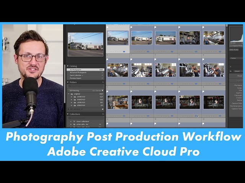Expand the folder with 1227 photos

pos(72,97)
